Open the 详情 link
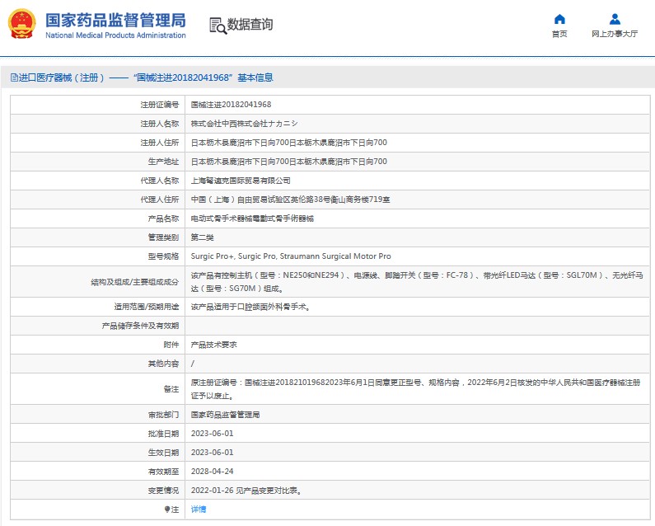Image resolution: width=655 pixels, height=526 pixels. 199,510
